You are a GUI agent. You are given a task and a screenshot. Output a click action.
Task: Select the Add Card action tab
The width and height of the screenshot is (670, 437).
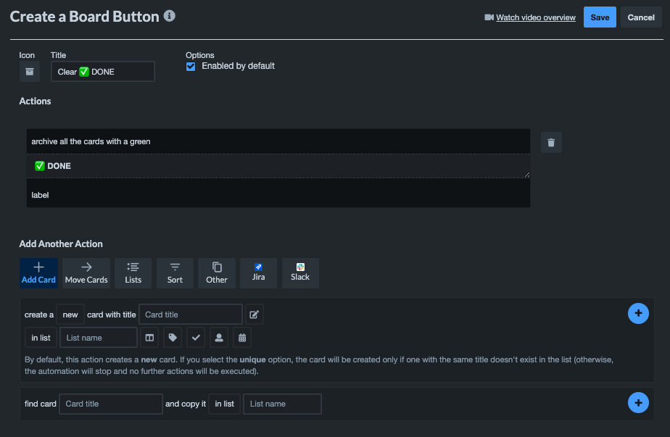point(38,273)
